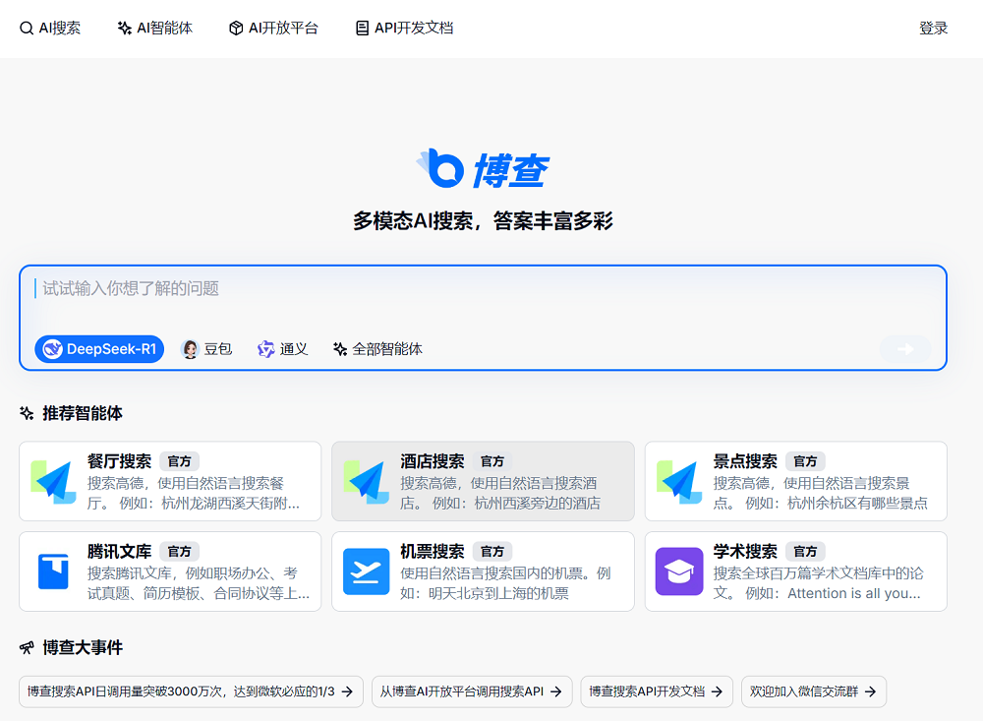Click the 景点搜索 agent icon
This screenshot has width=983, height=721.
click(x=678, y=481)
